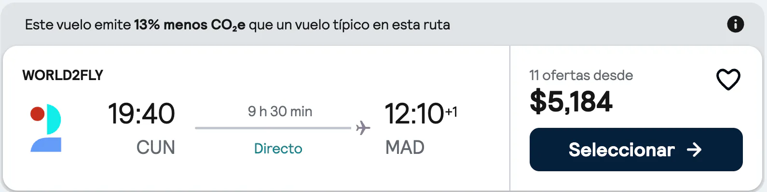This screenshot has width=767, height=192.
Task: Click the Seleccionar button
Action: (636, 150)
